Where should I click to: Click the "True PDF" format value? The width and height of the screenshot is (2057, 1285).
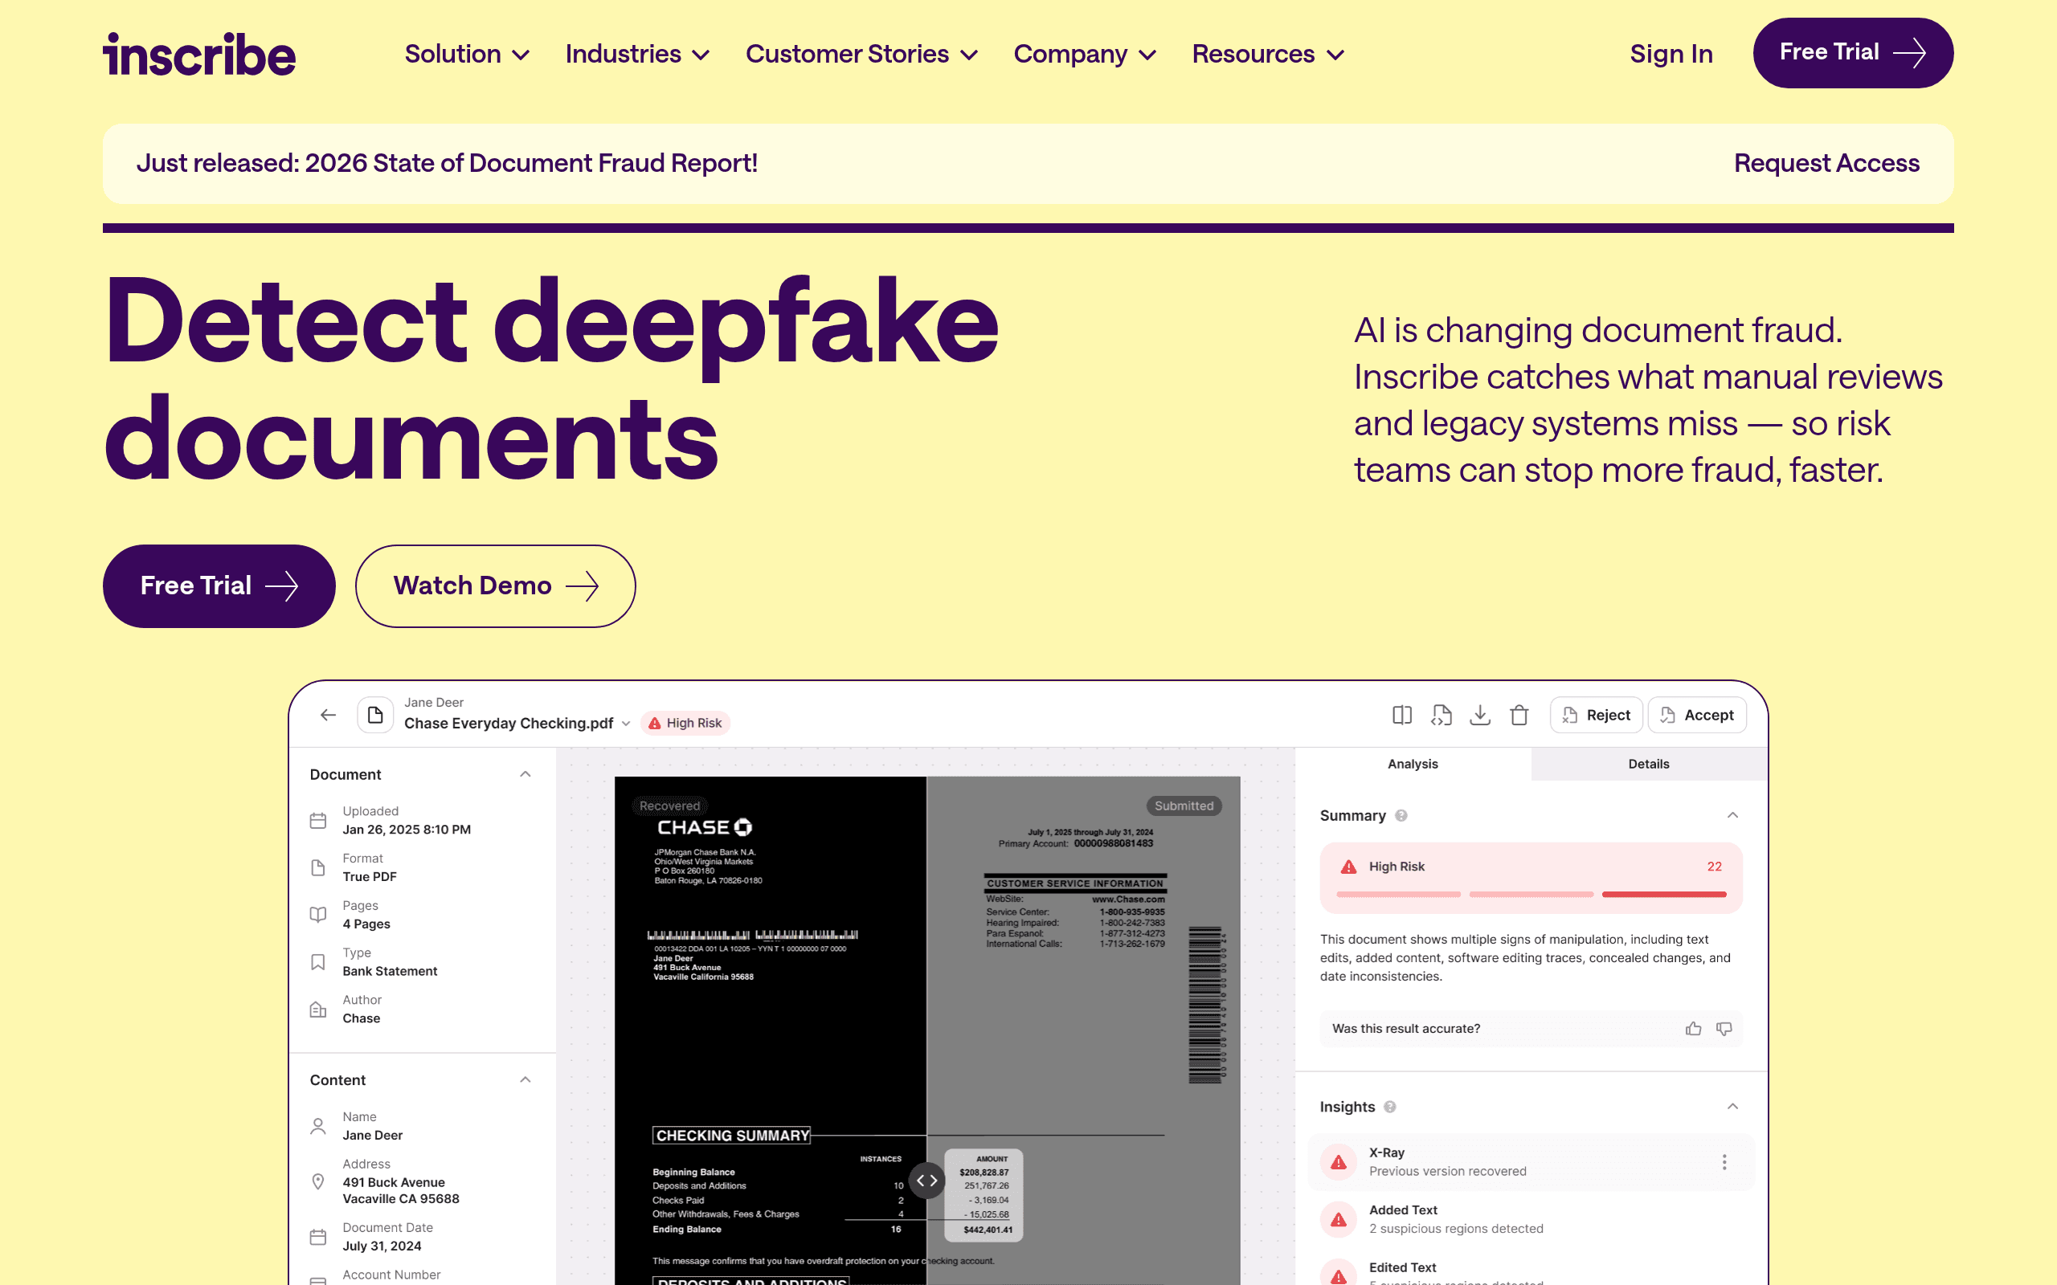369,877
